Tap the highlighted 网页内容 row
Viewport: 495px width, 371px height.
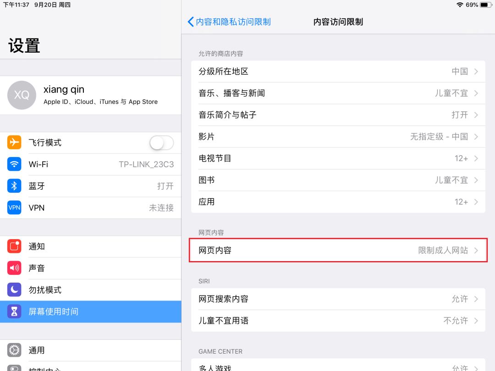coord(338,250)
